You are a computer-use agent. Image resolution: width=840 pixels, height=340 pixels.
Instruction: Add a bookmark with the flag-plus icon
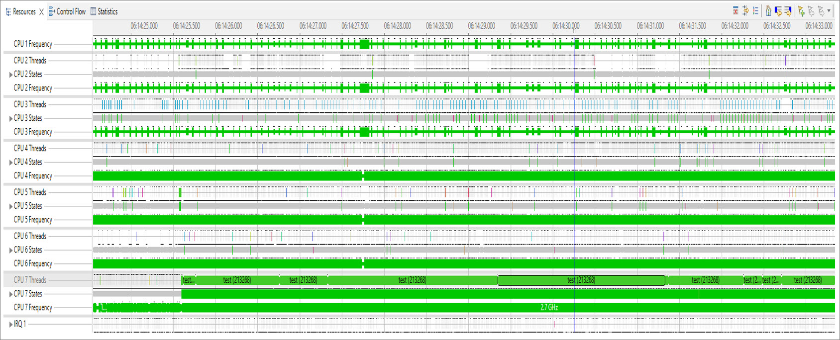click(801, 11)
